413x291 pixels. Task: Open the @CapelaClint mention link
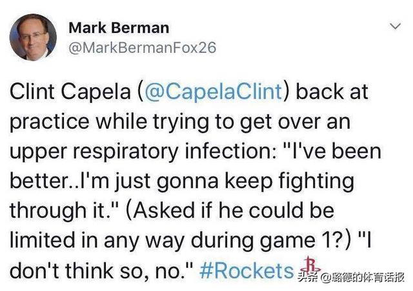click(x=214, y=92)
